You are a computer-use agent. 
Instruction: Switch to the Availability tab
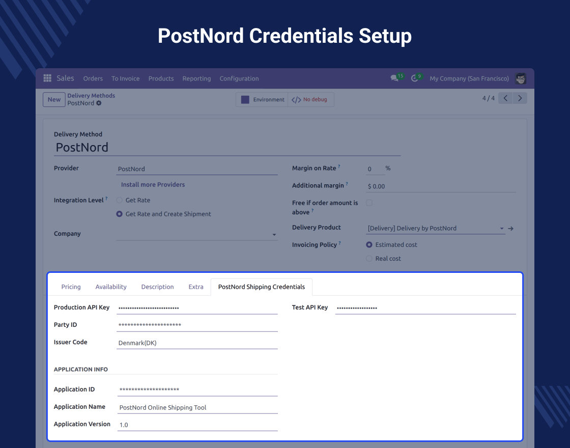pyautogui.click(x=111, y=287)
